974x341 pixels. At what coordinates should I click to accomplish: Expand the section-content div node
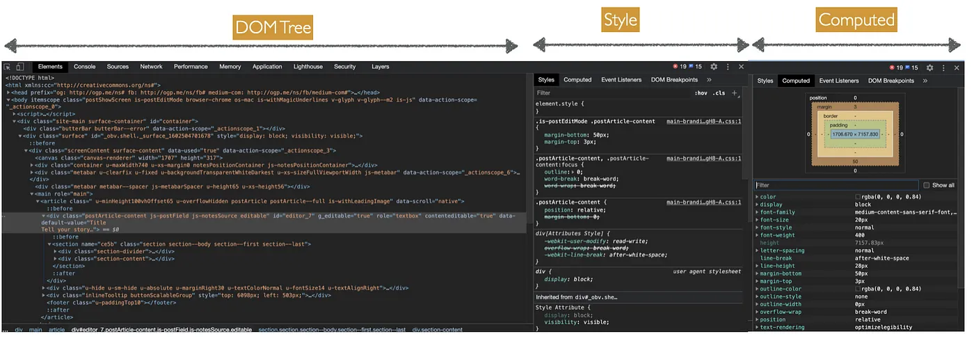tap(56, 258)
